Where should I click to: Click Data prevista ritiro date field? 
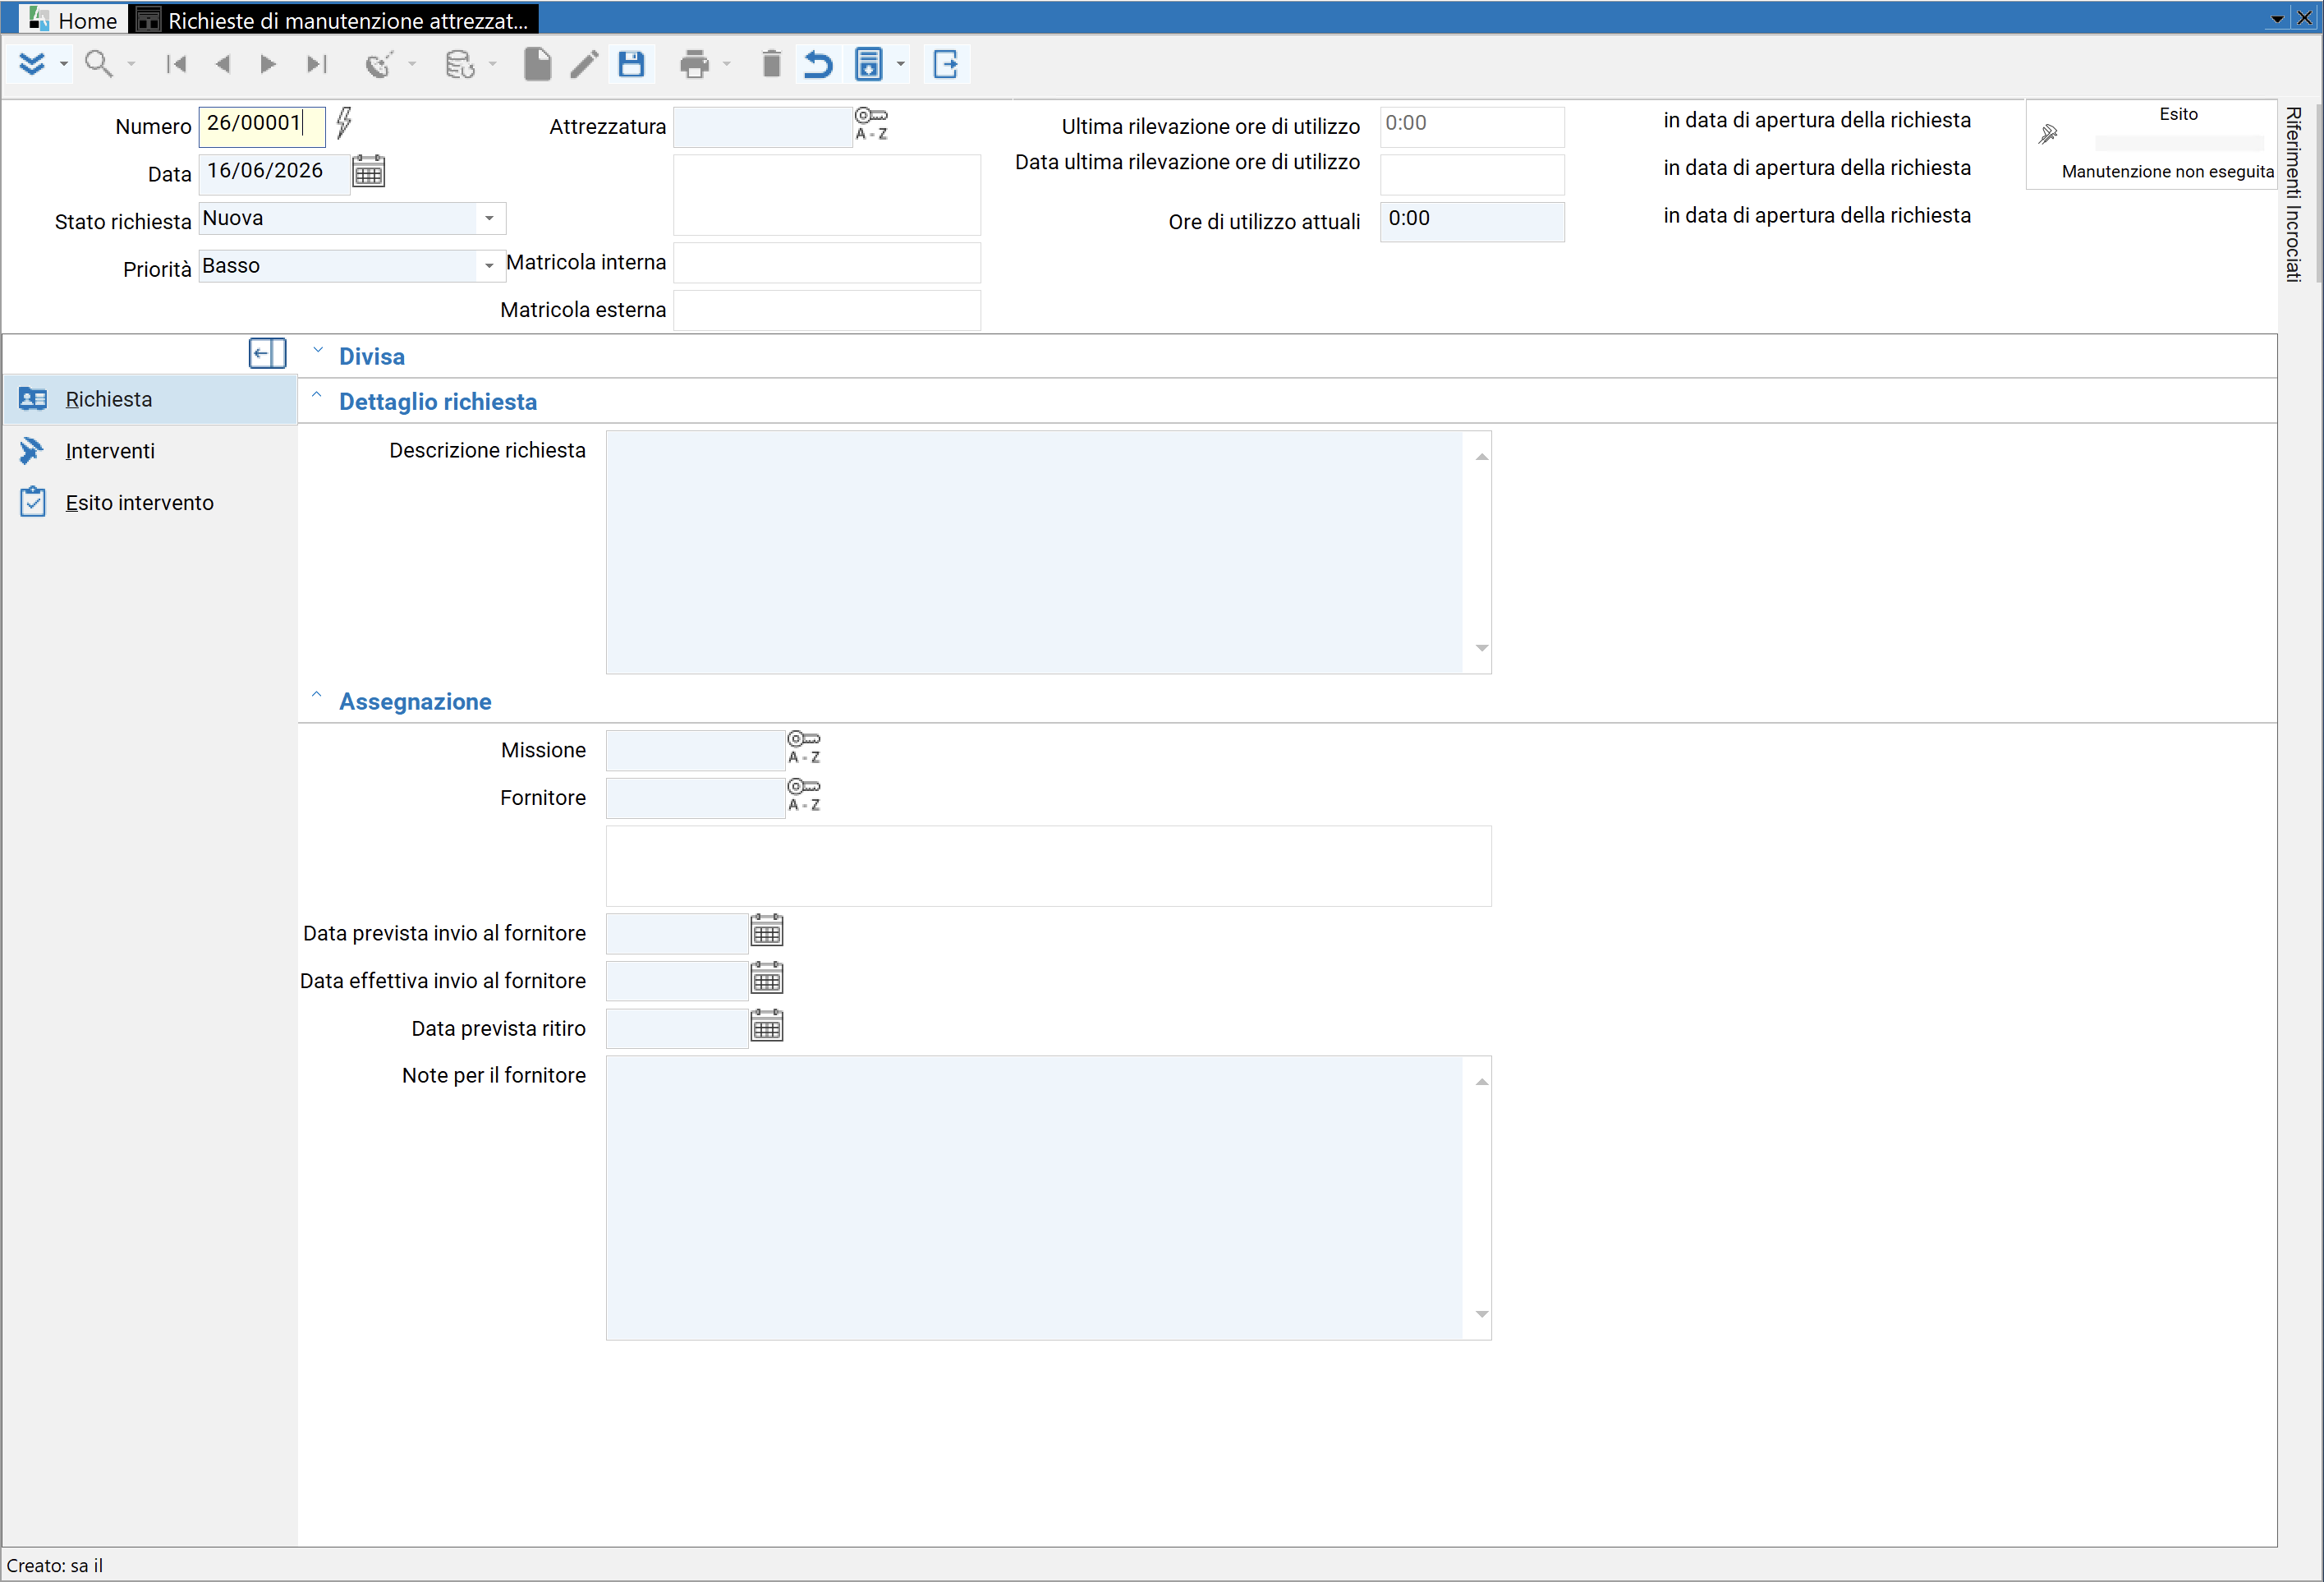pos(677,1028)
